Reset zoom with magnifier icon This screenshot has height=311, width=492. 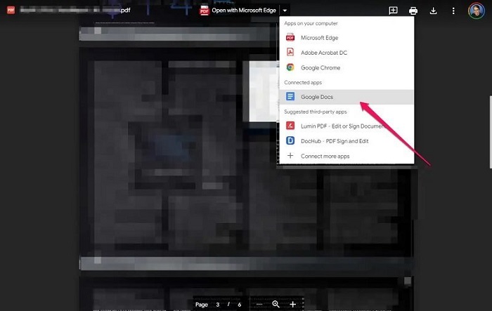(276, 304)
